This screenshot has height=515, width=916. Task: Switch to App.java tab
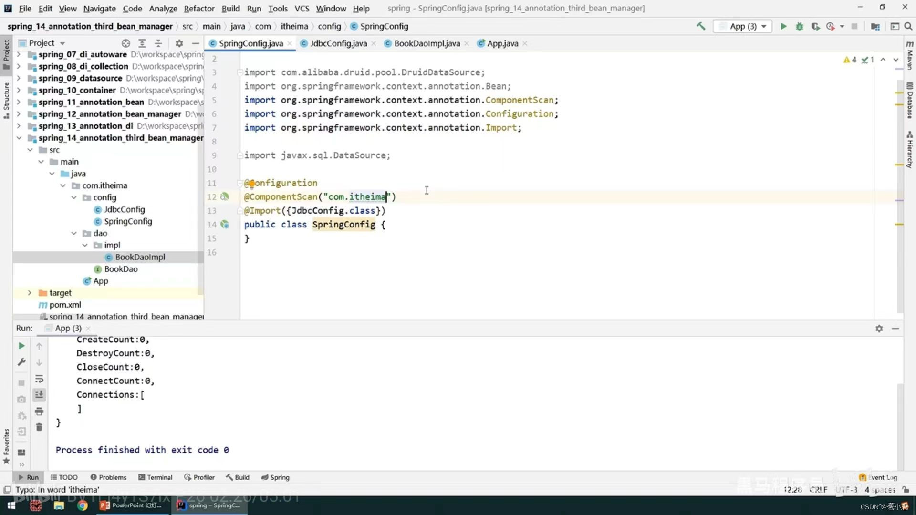point(502,43)
